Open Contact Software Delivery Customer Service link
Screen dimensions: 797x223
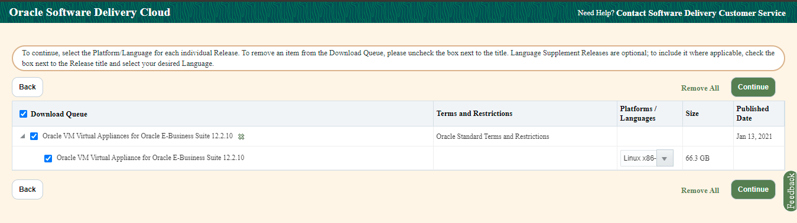tap(701, 13)
